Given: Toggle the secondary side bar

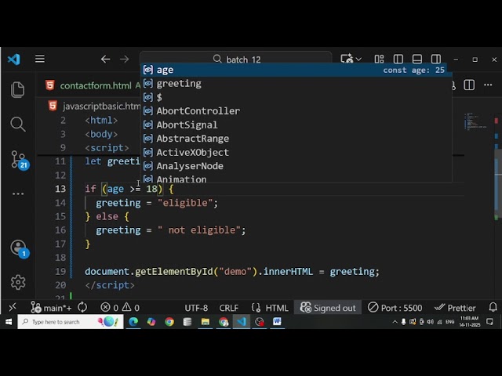Looking at the screenshot, I should 436,60.
